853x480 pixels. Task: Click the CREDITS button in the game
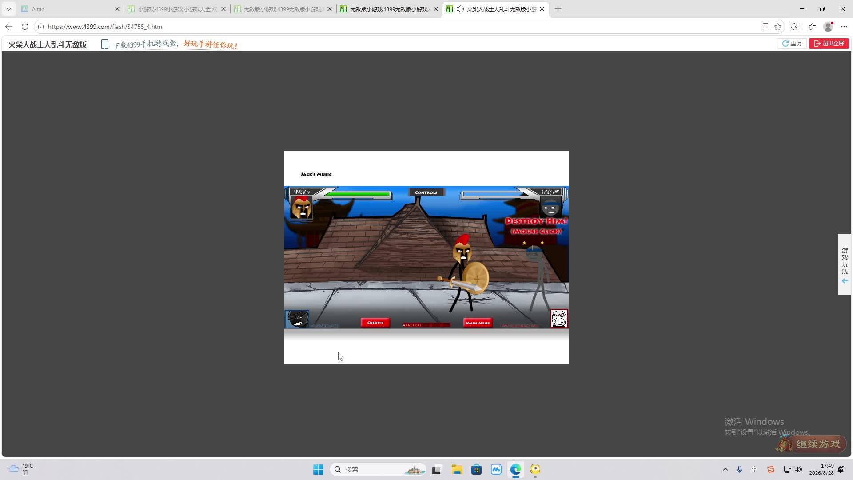375,323
